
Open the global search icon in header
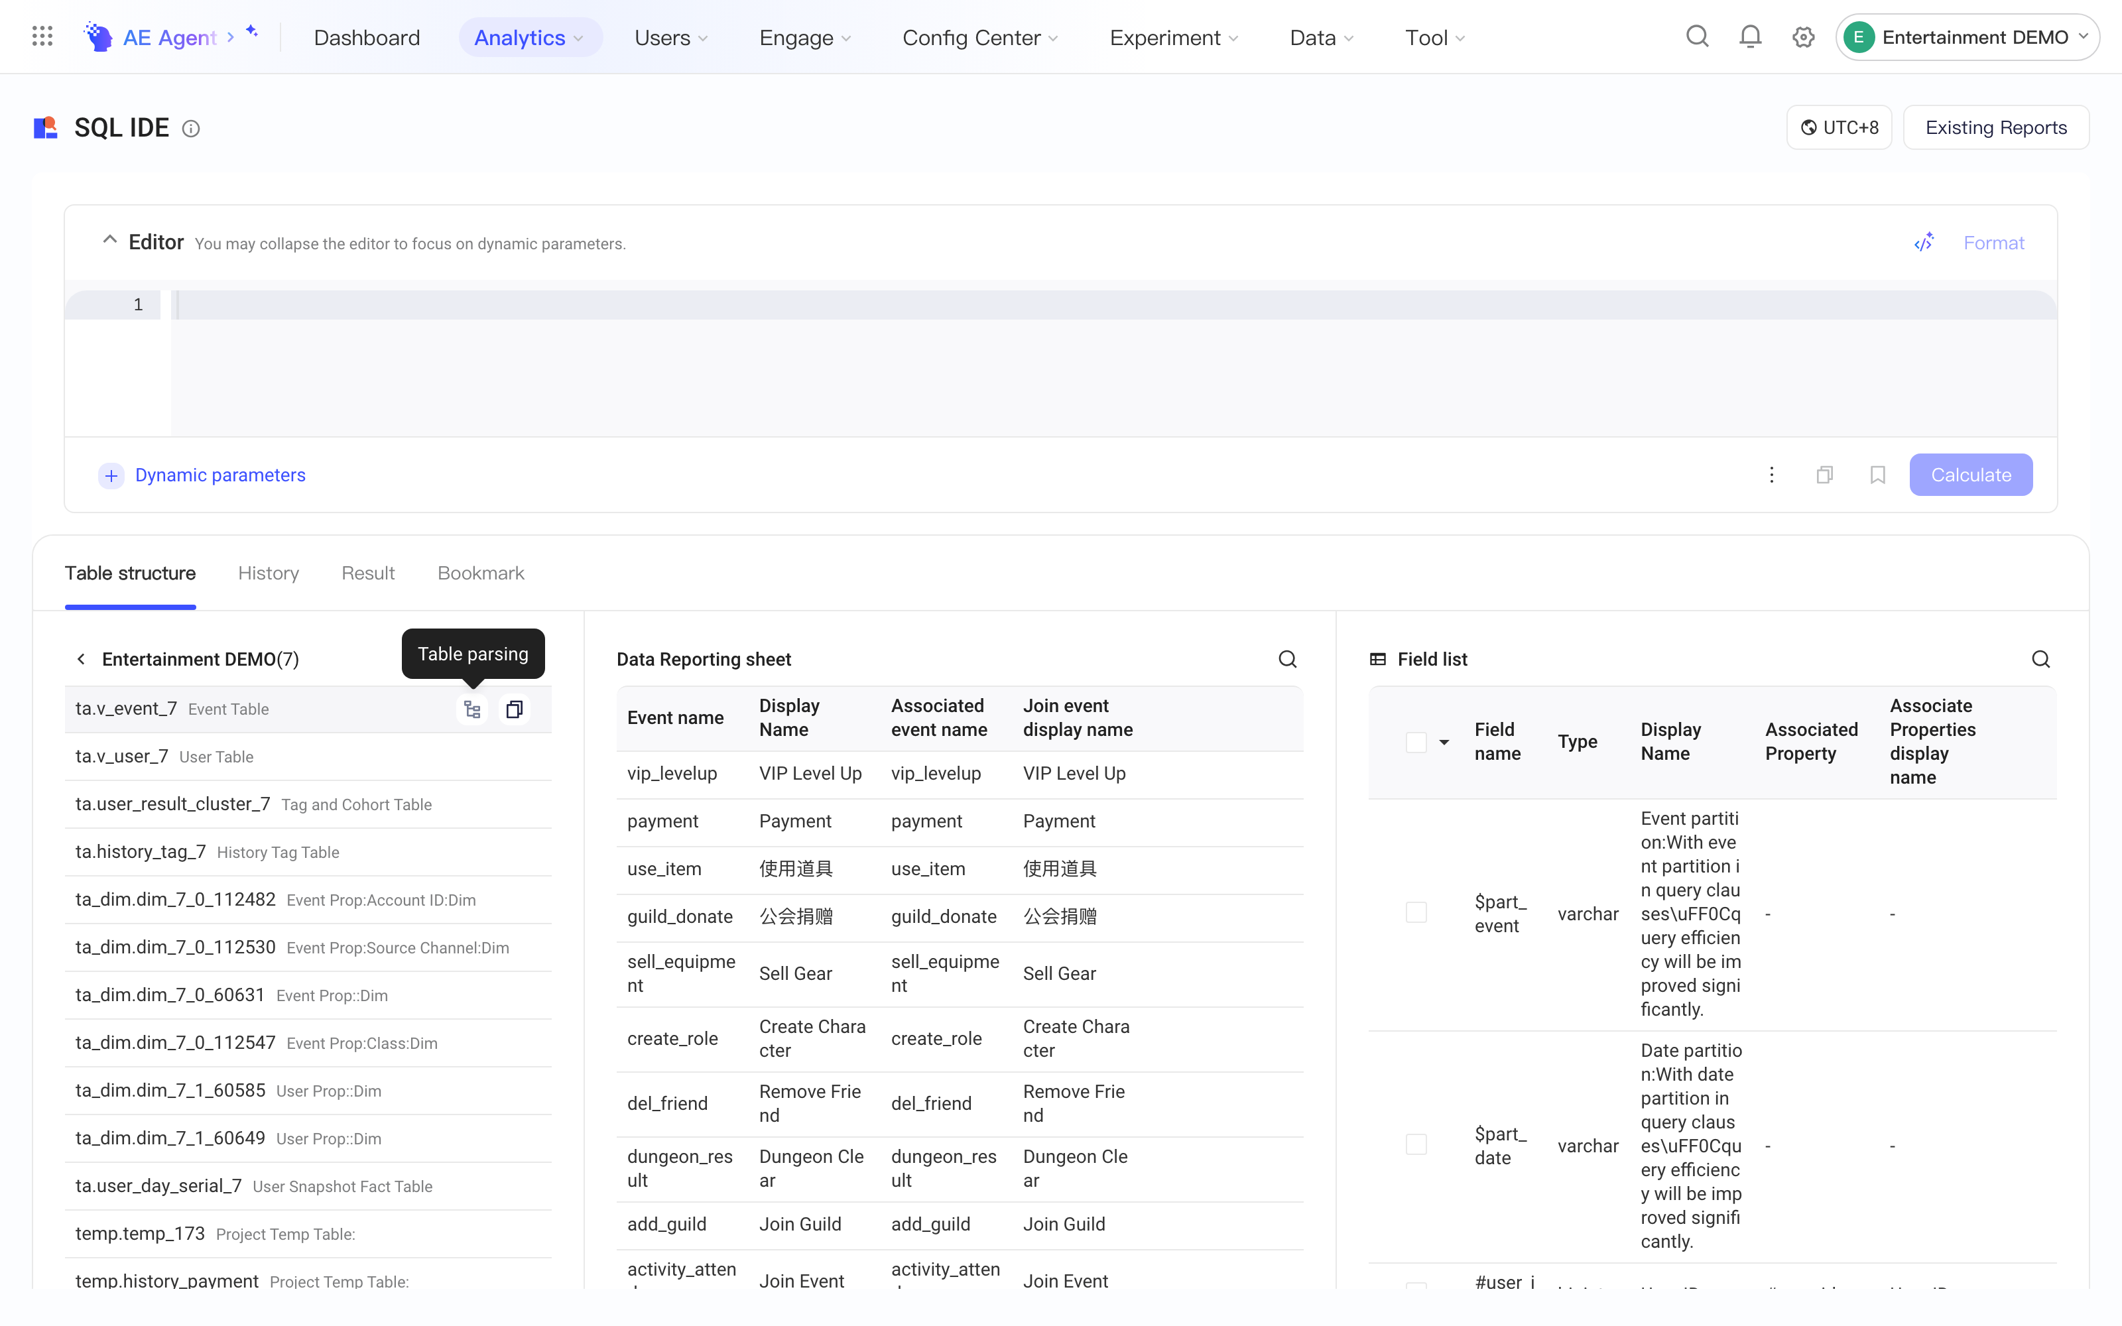tap(1698, 37)
